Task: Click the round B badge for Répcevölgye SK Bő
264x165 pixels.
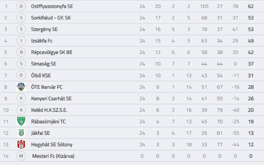Action: [21, 52]
